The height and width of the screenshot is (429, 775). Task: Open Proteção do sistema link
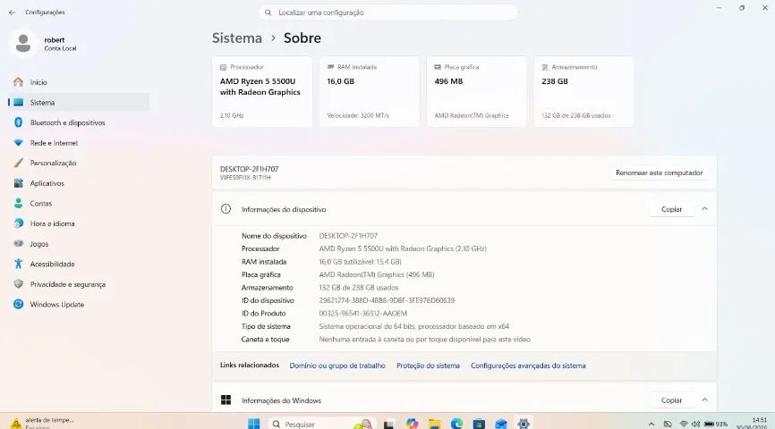[x=428, y=366]
